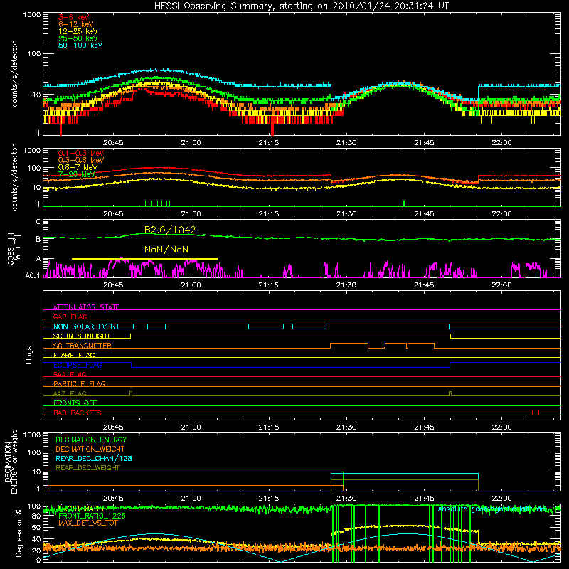This screenshot has height=569, width=569.
Task: Select the A4Z_FLAG label
Action: [x=70, y=393]
